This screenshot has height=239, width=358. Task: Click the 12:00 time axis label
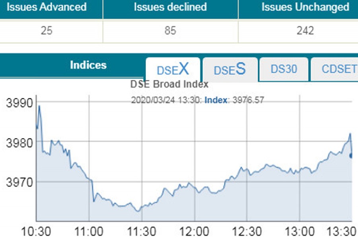[x=195, y=231]
